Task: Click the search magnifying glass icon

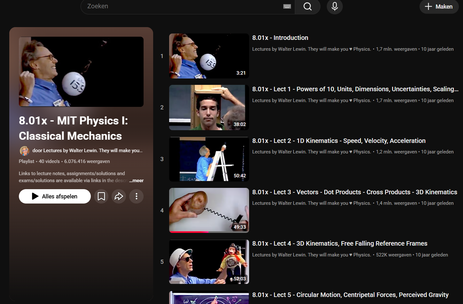Action: tap(307, 6)
